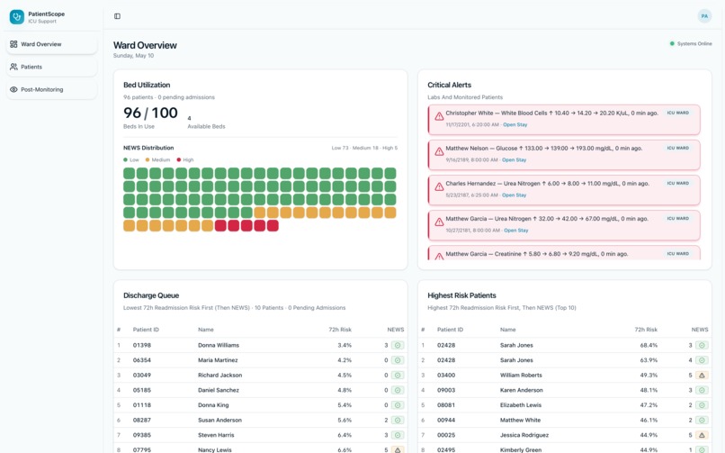The image size is (725, 453).
Task: Click Nancy Lewis name in queue
Action: click(x=215, y=449)
